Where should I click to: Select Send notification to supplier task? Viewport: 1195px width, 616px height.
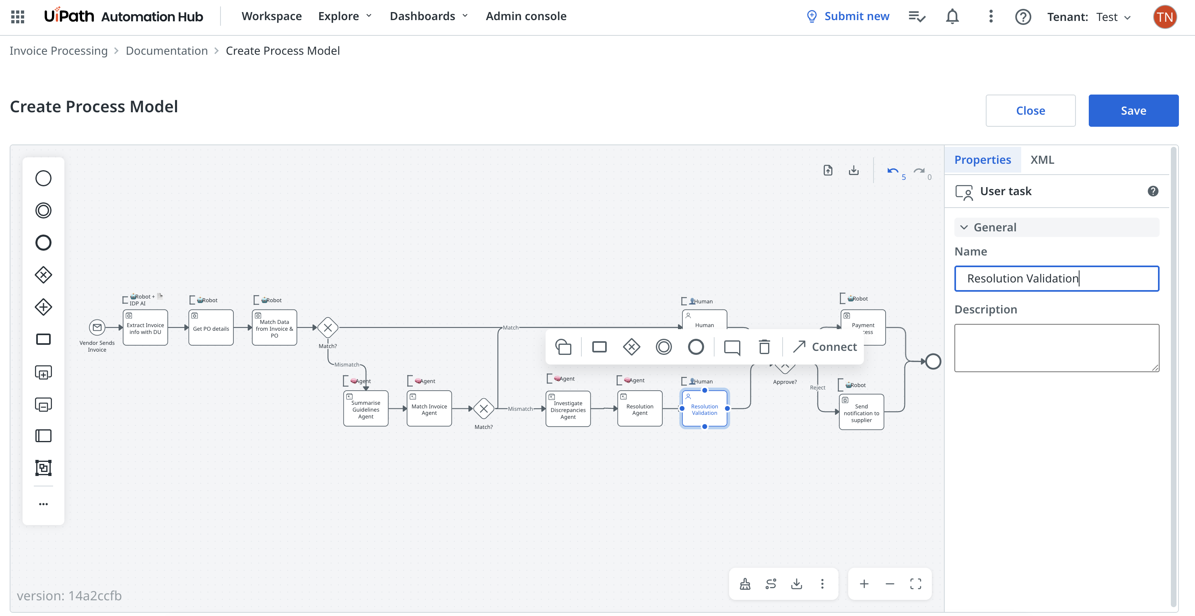[861, 412]
